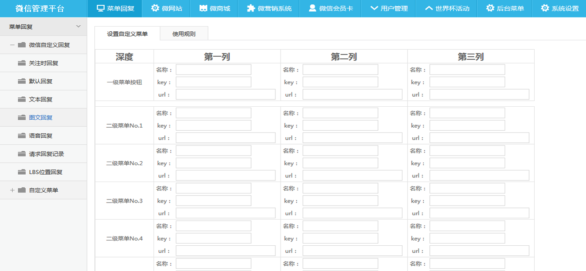
Task: Click the gear icon beside 后台菜单
Action: coord(490,8)
